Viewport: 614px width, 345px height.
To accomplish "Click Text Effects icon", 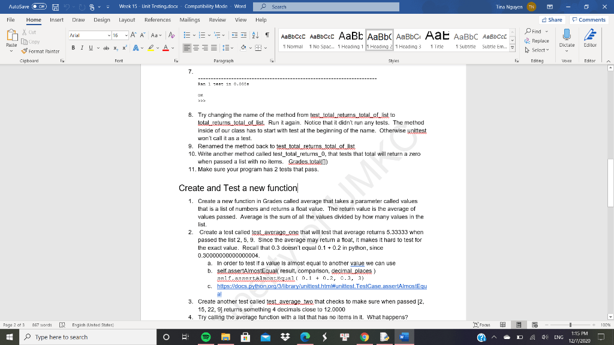I will coord(136,48).
